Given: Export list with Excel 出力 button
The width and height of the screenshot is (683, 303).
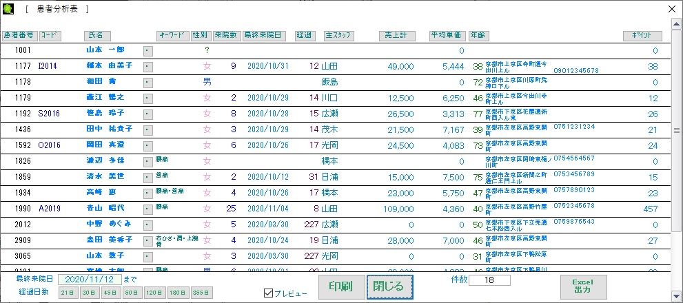Looking at the screenshot, I should 583,287.
